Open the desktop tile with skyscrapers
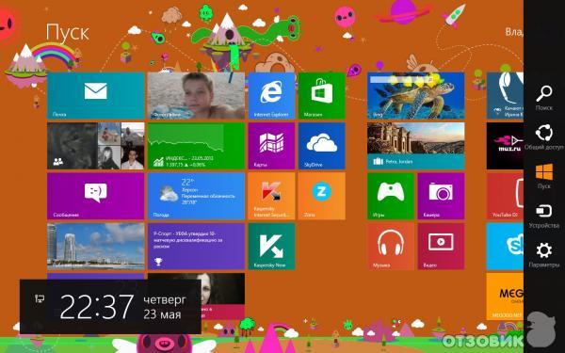 95,247
